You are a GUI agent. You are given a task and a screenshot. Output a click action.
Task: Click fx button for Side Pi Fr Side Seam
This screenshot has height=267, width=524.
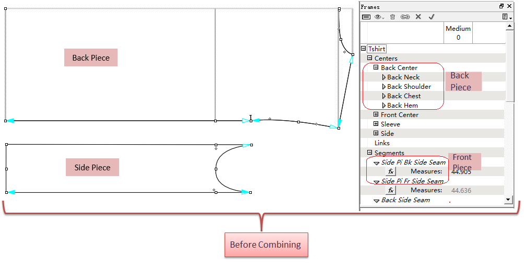point(390,191)
